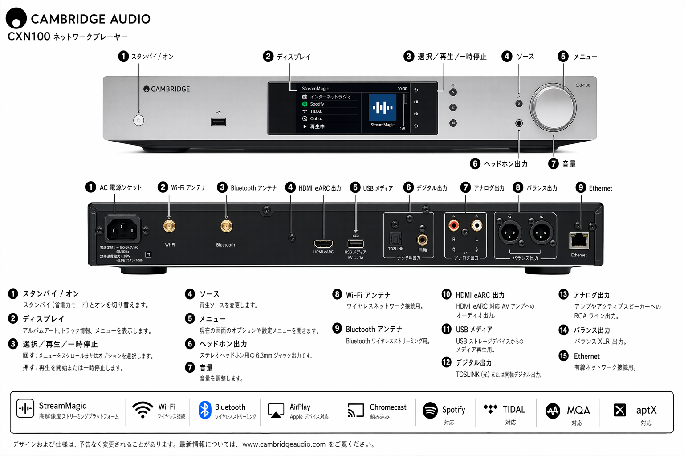Image resolution: width=684 pixels, height=456 pixels.
Task: Tap the standby power button on the front panel
Action: [x=138, y=120]
